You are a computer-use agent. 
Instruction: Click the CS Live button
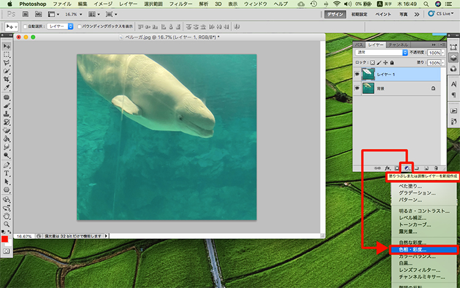(x=441, y=14)
